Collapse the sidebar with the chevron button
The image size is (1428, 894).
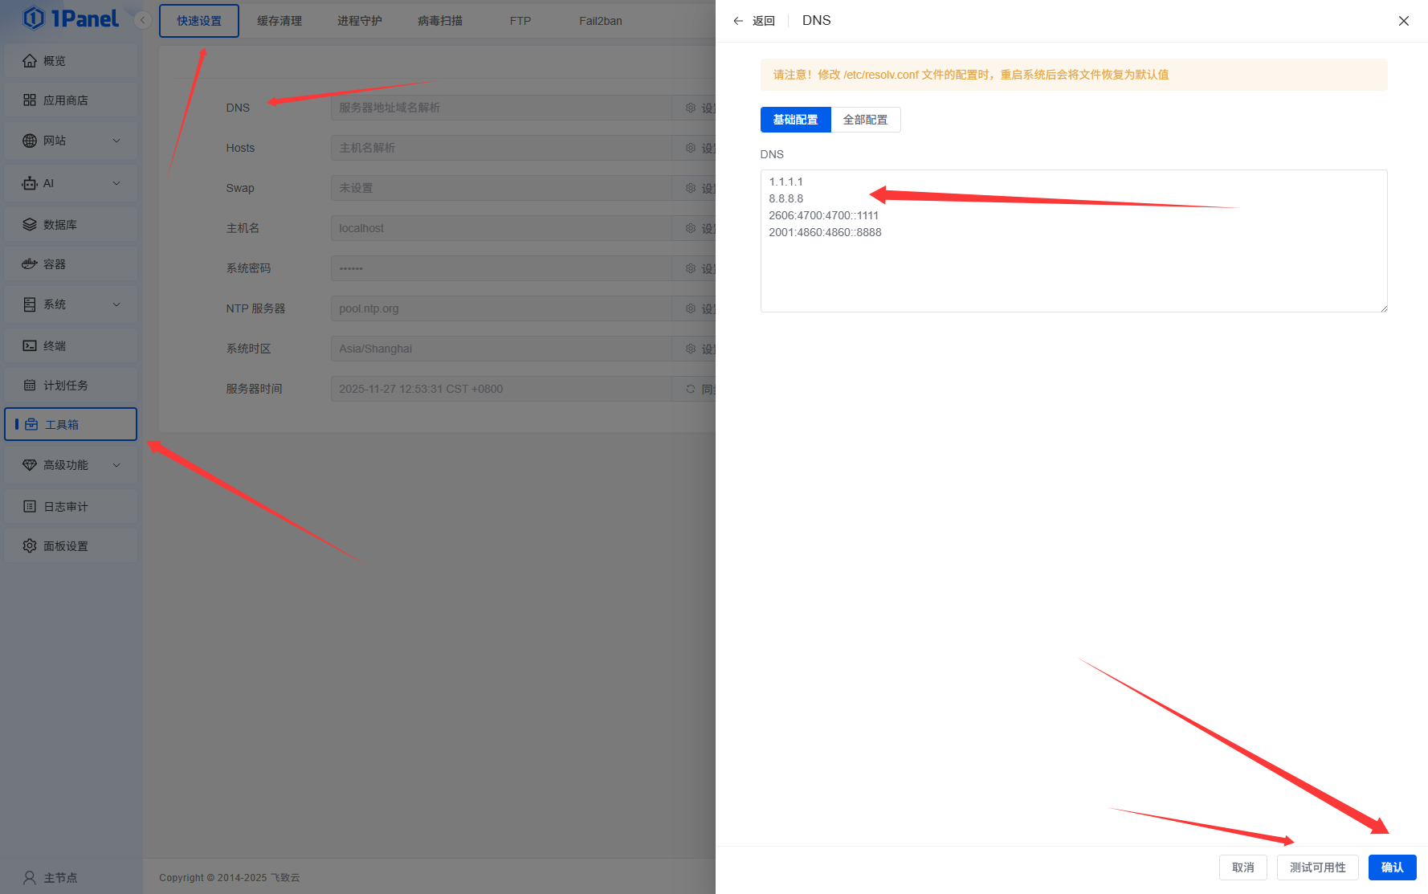point(143,20)
